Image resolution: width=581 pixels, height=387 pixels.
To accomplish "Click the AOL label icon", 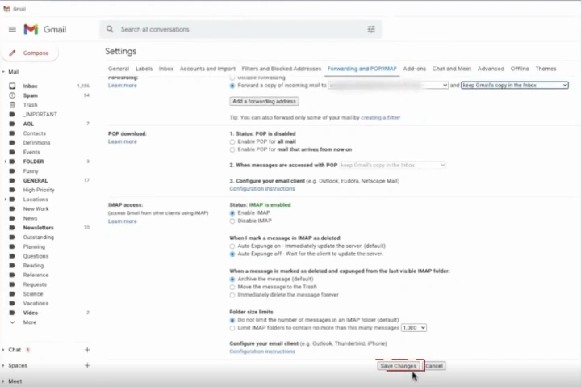I will pos(12,124).
